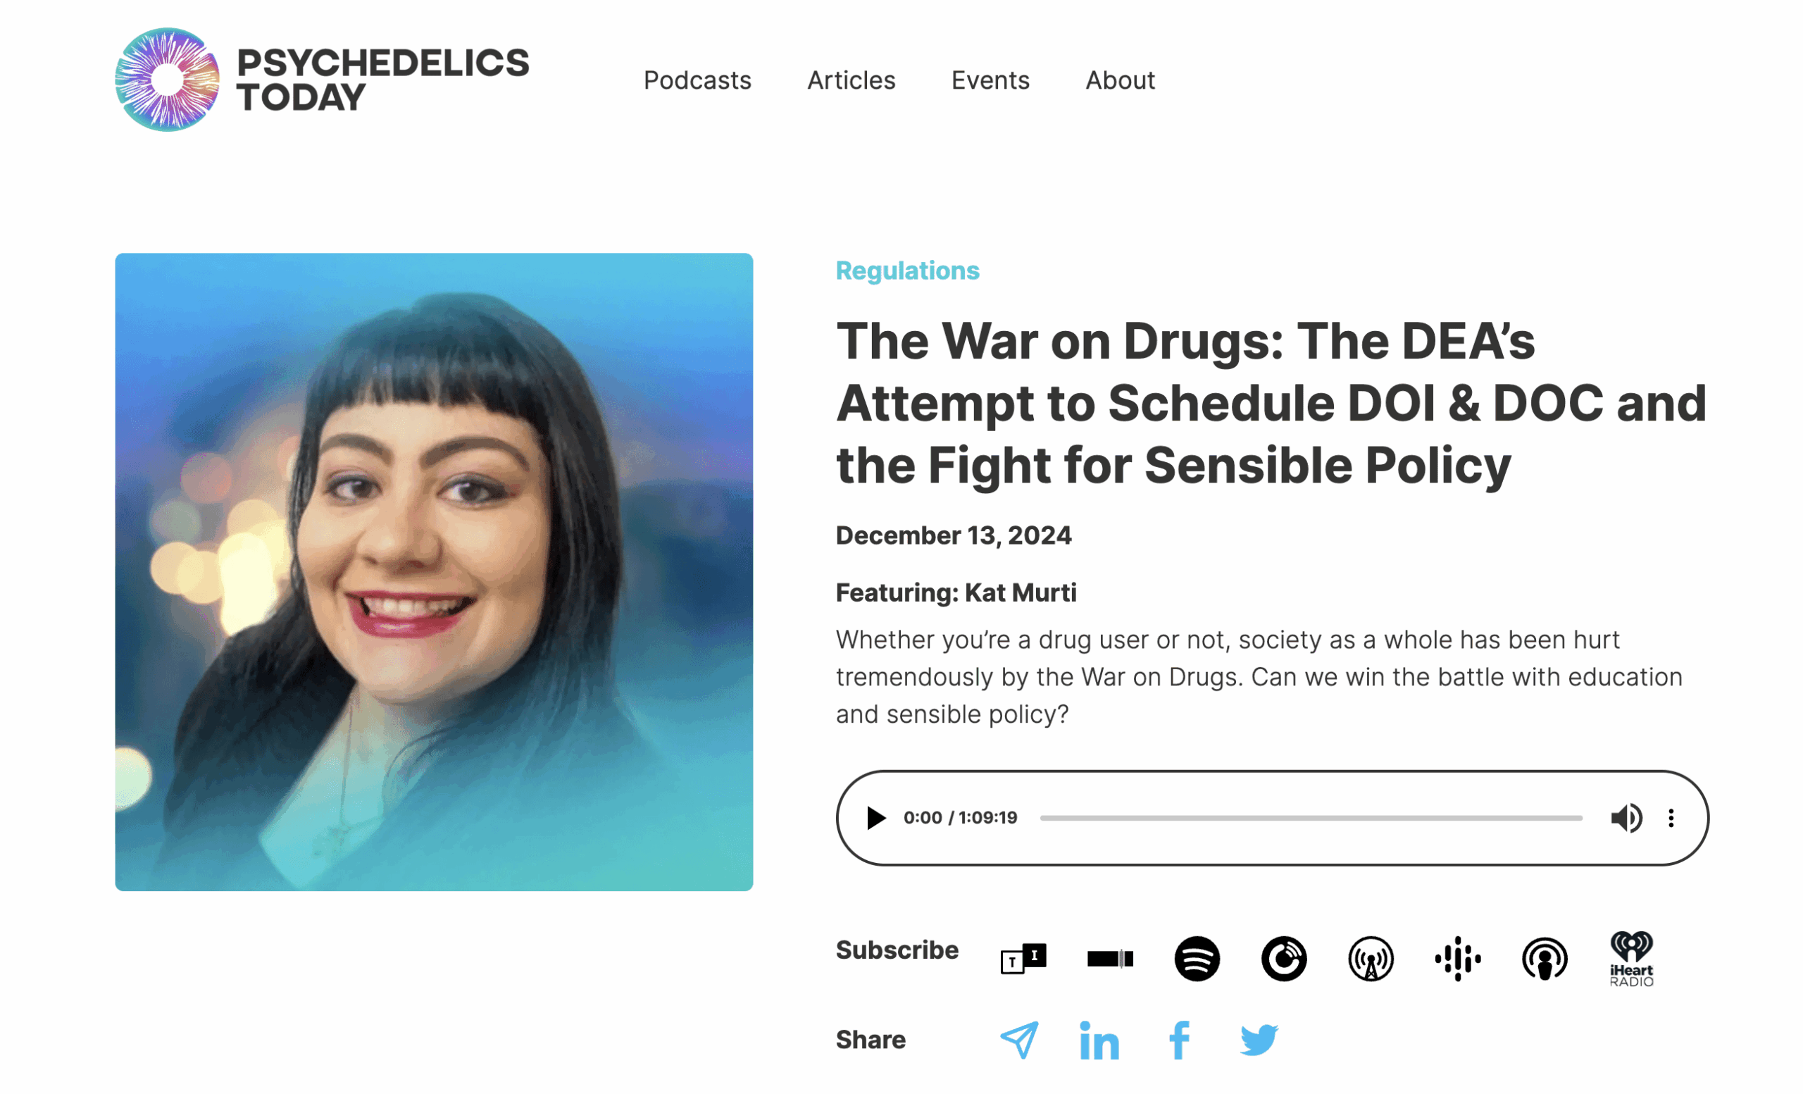Mute the audio player volume
Screen dimensions: 1803x1094
click(1626, 818)
